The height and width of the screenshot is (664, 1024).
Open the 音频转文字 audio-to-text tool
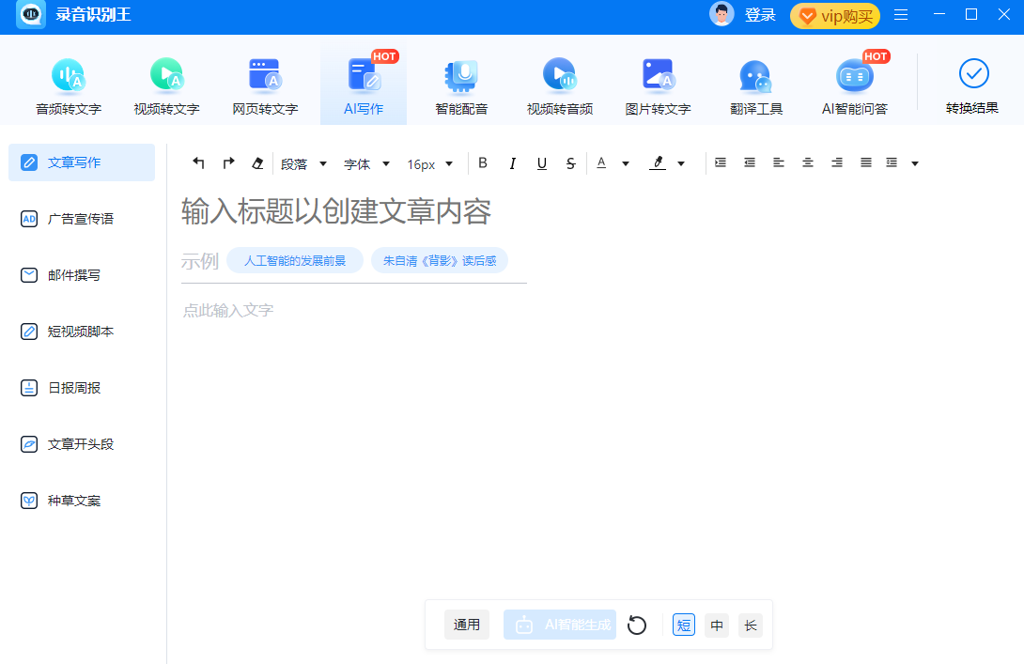[x=69, y=85]
